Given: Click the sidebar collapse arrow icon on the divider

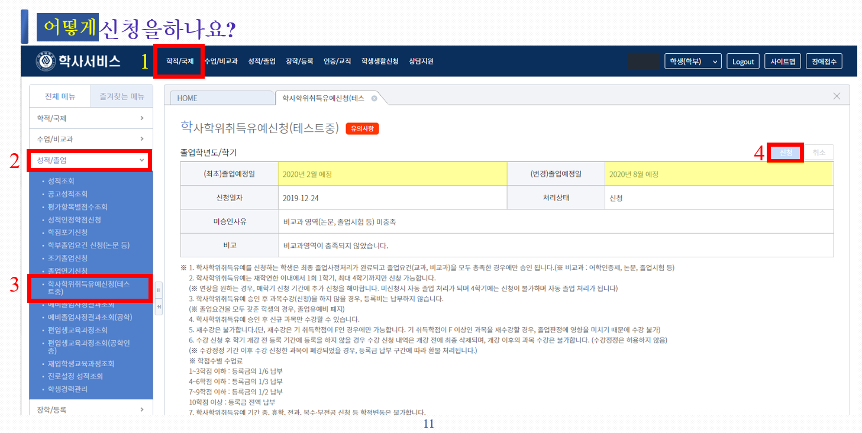Looking at the screenshot, I should (159, 306).
